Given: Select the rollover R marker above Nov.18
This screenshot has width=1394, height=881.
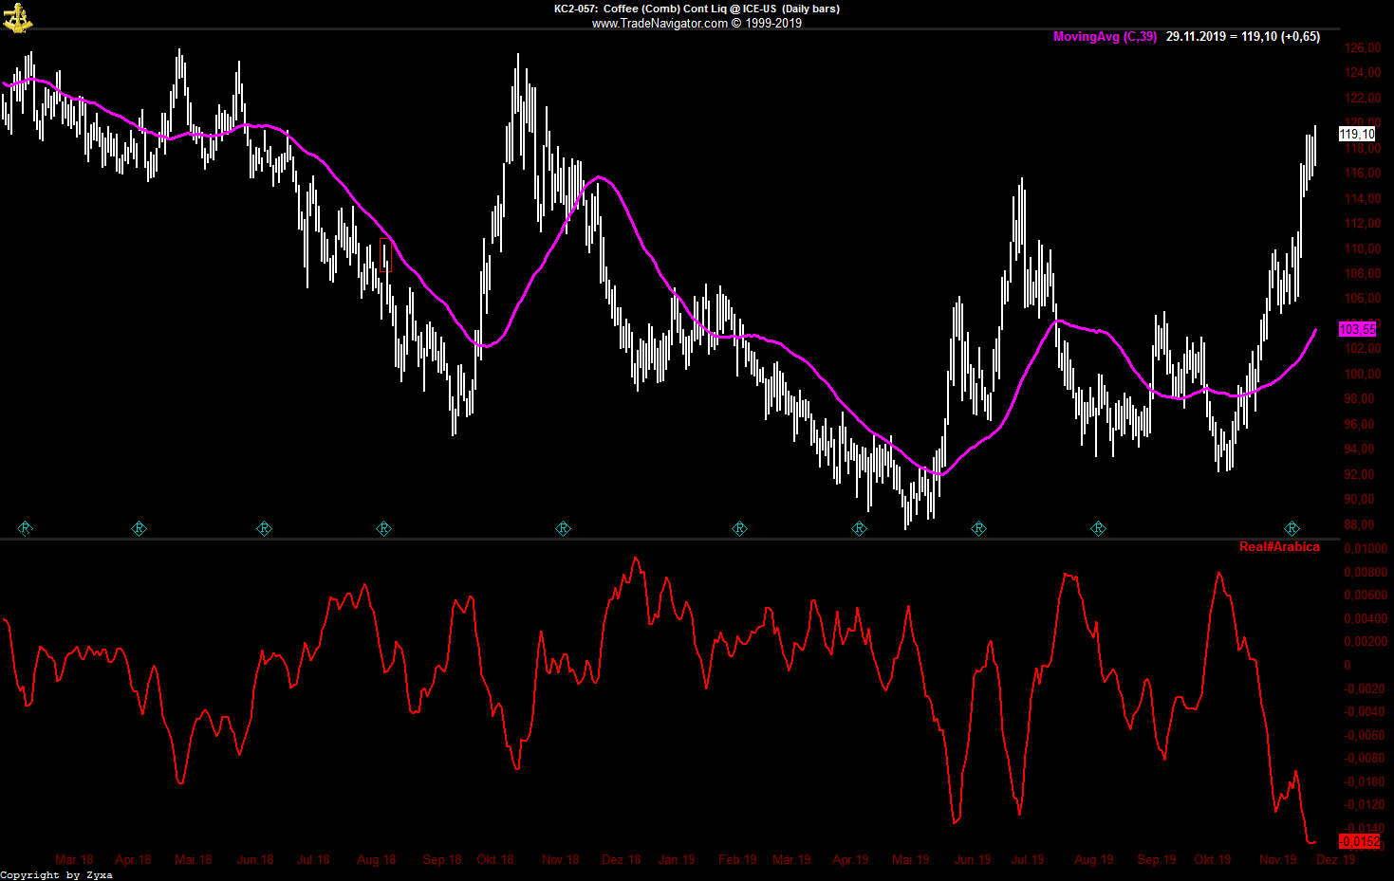Looking at the screenshot, I should [563, 528].
